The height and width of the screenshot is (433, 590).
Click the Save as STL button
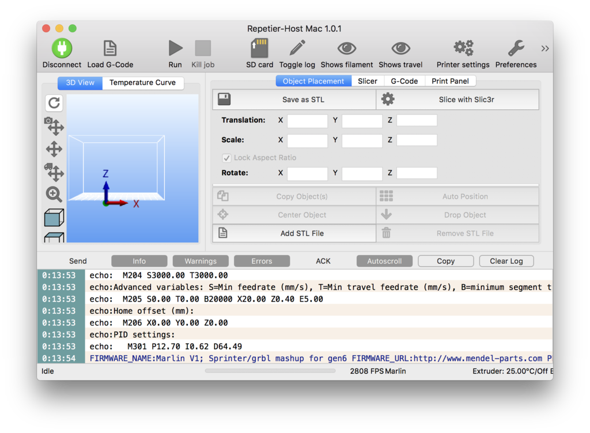[x=294, y=100]
